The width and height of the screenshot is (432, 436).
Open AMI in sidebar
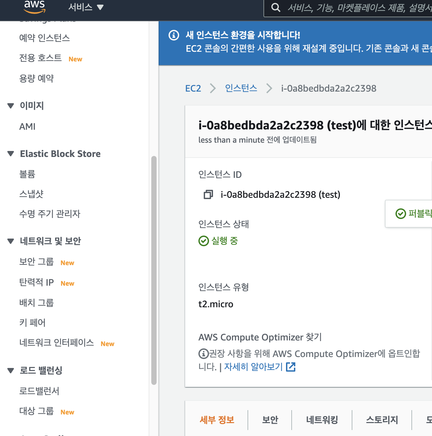(28, 127)
